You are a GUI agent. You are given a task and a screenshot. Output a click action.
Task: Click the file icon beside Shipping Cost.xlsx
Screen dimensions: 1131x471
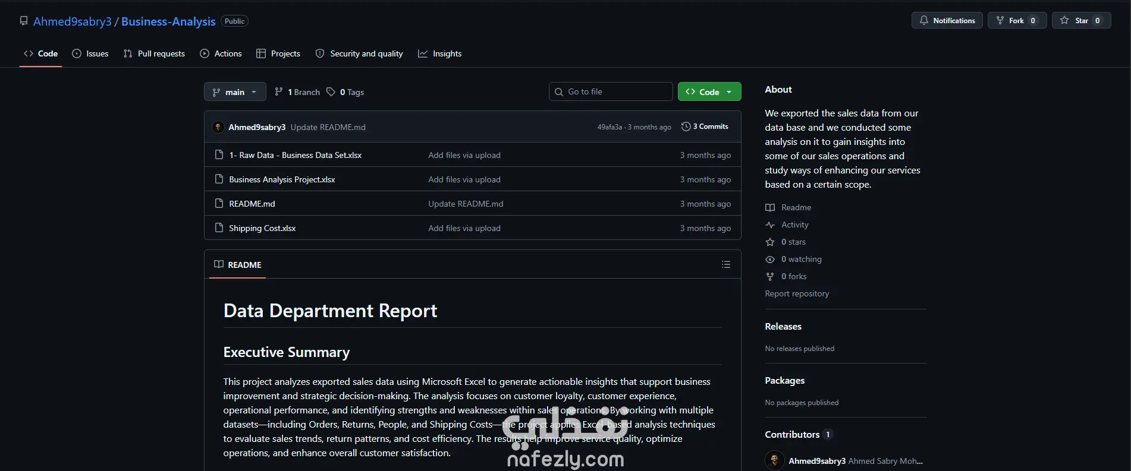pyautogui.click(x=219, y=228)
